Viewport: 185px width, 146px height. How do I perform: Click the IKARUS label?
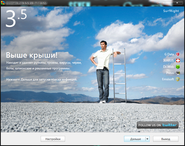coord(169,61)
